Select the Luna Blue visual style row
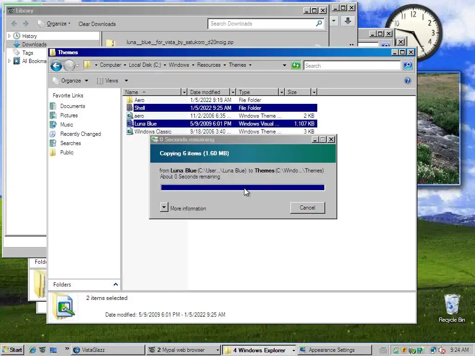This screenshot has width=475, height=356. pos(221,123)
